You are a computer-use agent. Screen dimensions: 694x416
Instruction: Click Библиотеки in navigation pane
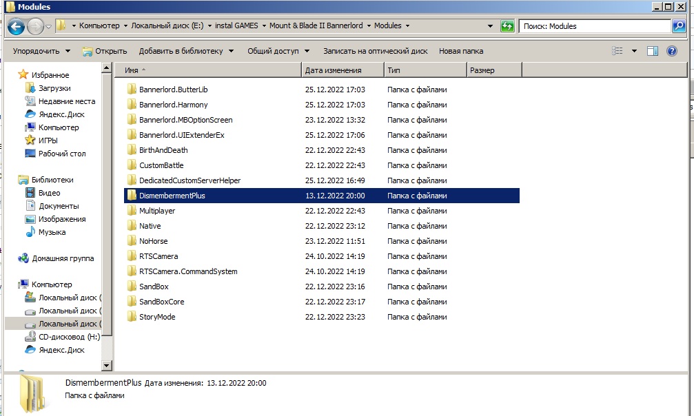(52, 180)
